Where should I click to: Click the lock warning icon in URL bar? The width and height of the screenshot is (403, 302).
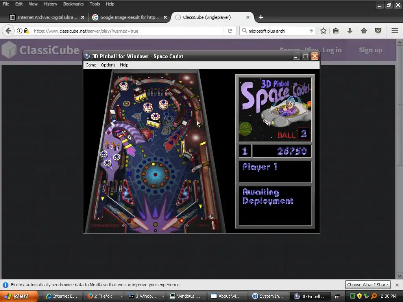pos(26,31)
